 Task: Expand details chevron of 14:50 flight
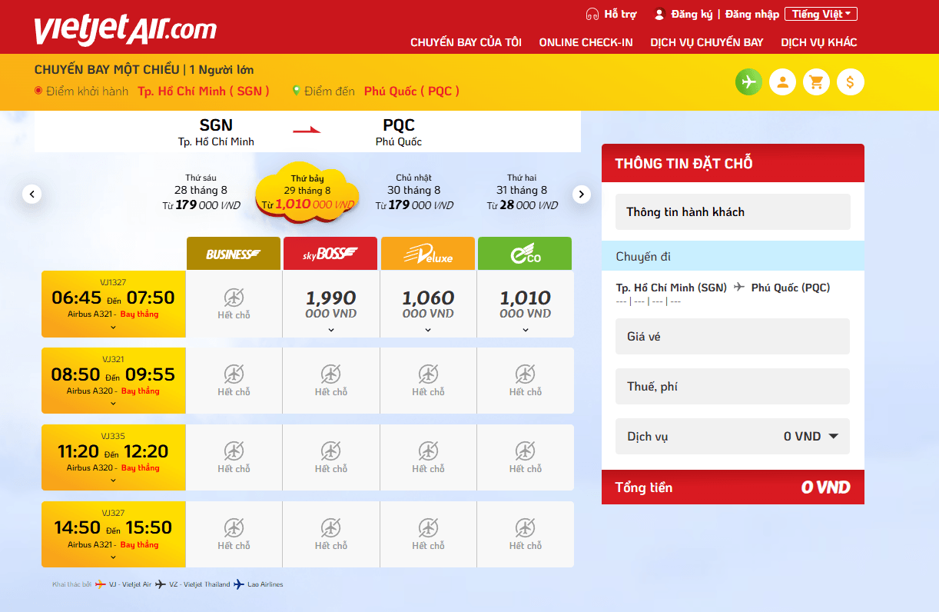pyautogui.click(x=113, y=557)
